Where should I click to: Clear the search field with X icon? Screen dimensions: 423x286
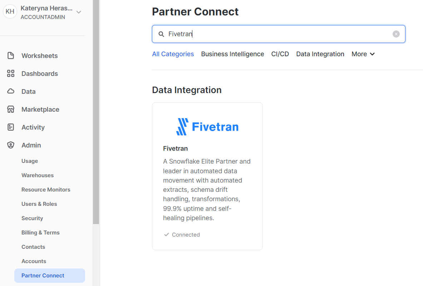tap(396, 34)
